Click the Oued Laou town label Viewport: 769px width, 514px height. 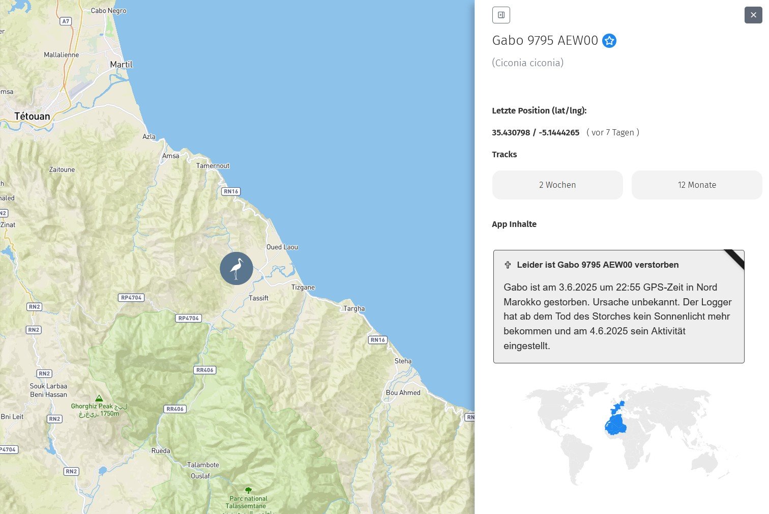tap(282, 247)
